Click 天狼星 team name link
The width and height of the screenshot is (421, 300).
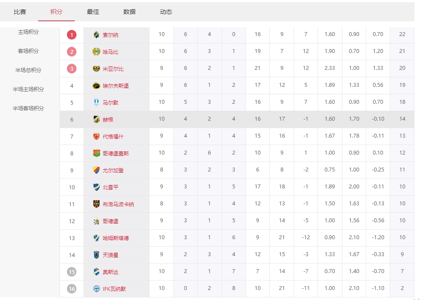(110, 255)
